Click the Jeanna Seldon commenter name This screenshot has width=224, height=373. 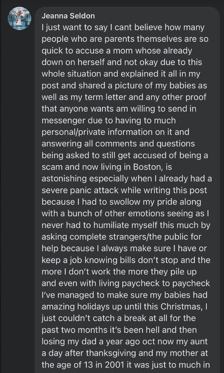point(68,16)
